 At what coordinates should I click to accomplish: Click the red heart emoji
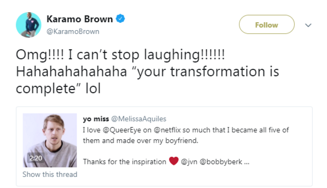[x=174, y=161]
